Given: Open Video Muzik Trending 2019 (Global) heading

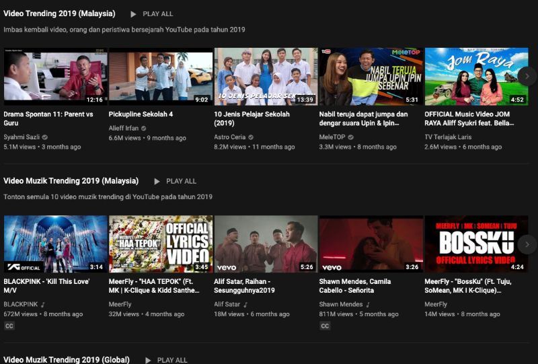Looking at the screenshot, I should [67, 359].
